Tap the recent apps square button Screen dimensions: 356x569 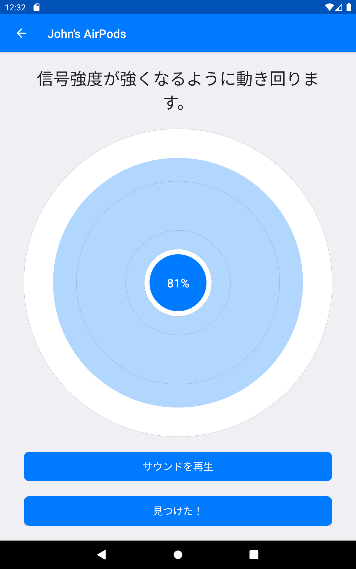pyautogui.click(x=254, y=555)
